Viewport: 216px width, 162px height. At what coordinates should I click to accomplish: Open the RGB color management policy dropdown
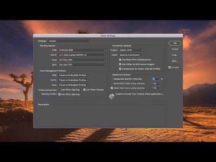74,75
